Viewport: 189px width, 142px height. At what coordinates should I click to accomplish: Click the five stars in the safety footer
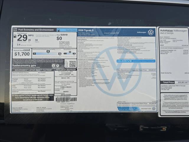click(35, 95)
